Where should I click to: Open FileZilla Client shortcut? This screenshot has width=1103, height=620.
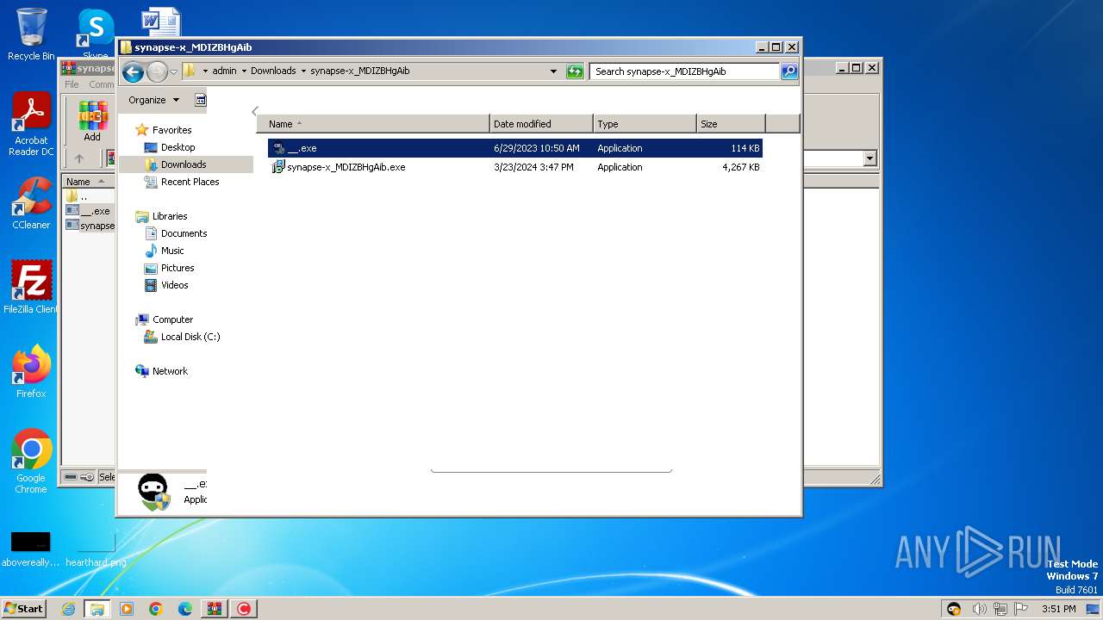tap(31, 288)
